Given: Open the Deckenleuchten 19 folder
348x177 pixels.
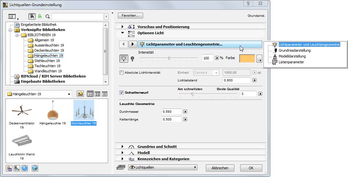Looking at the screenshot, I should coord(49,50).
